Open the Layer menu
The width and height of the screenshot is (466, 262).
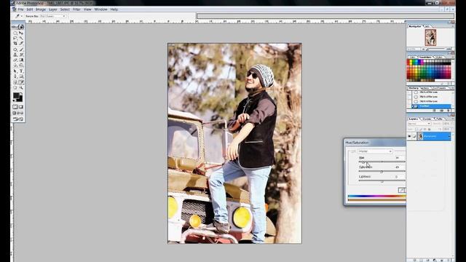53,9
